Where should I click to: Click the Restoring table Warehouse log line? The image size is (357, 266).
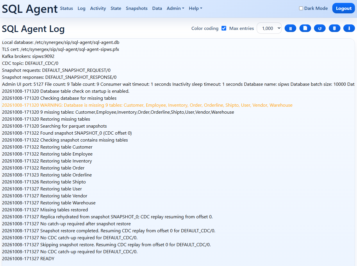point(49,203)
